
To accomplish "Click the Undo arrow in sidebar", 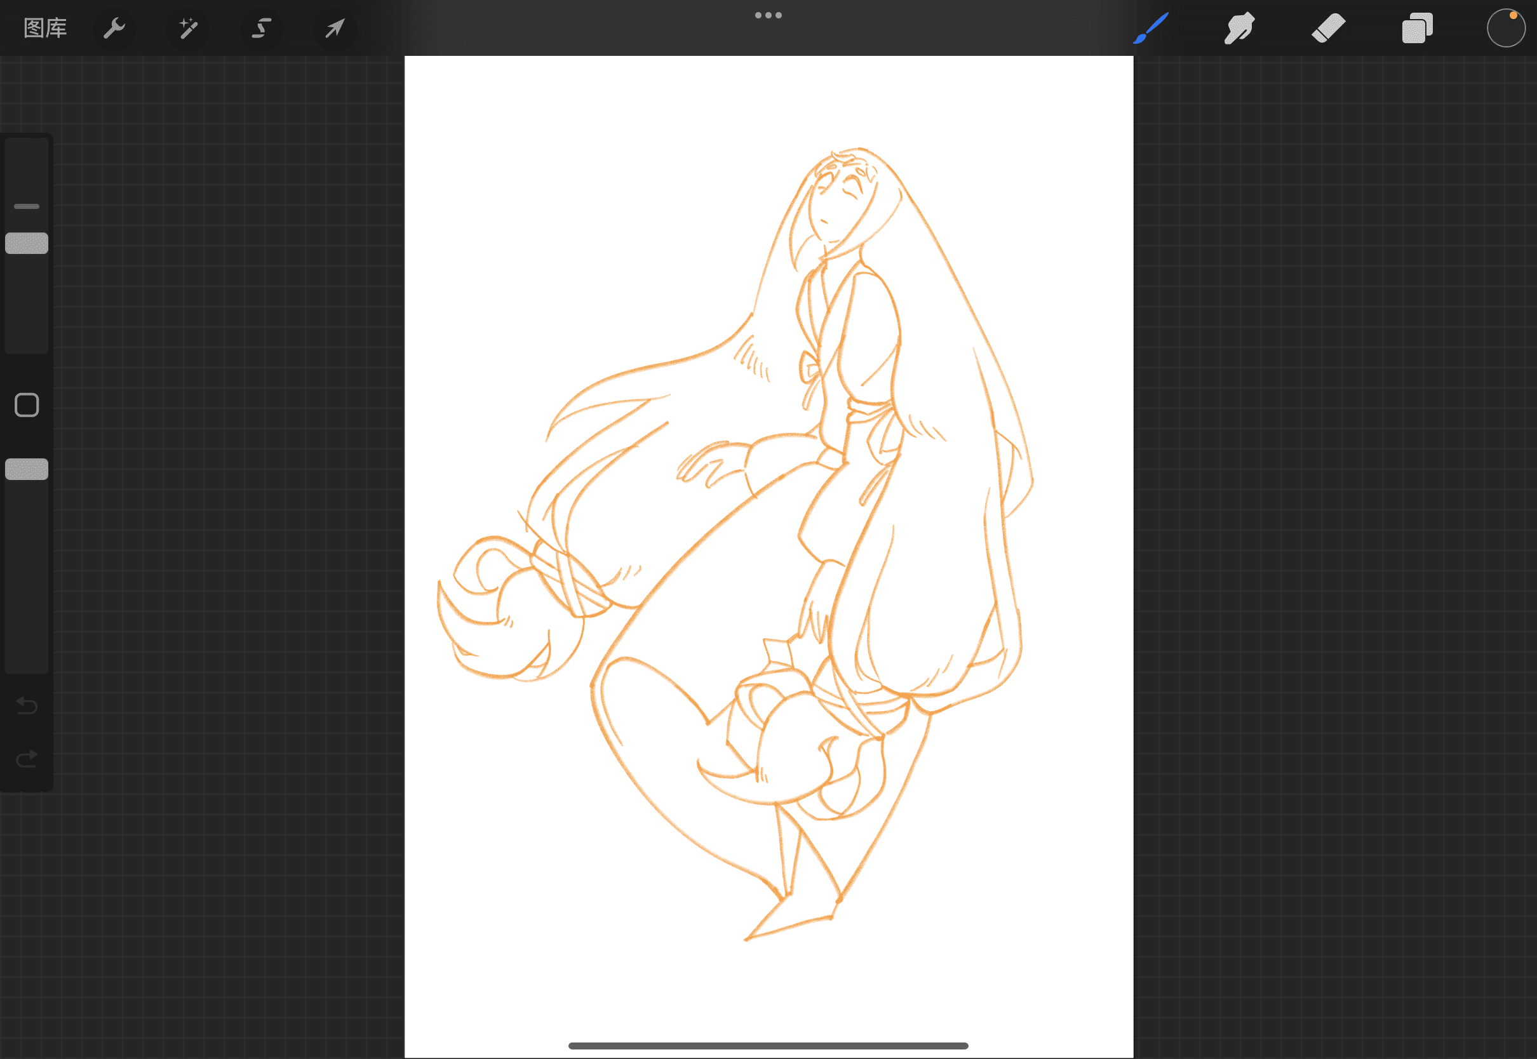I will point(27,705).
